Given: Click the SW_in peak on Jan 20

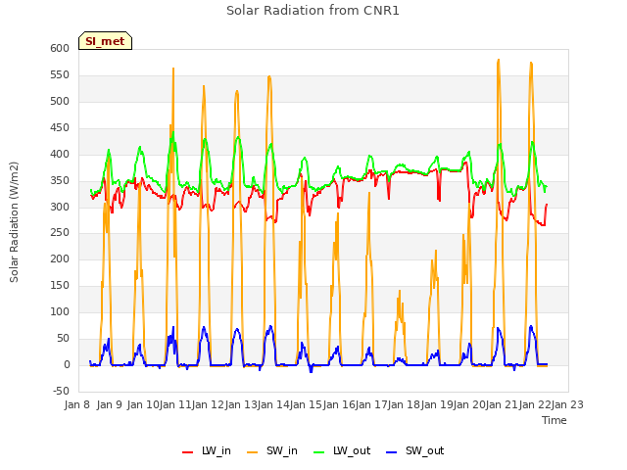Looking at the screenshot, I should pos(499,60).
